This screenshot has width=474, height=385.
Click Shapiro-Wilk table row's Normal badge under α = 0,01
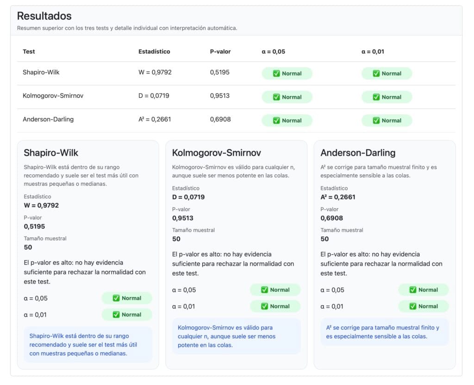click(x=387, y=74)
